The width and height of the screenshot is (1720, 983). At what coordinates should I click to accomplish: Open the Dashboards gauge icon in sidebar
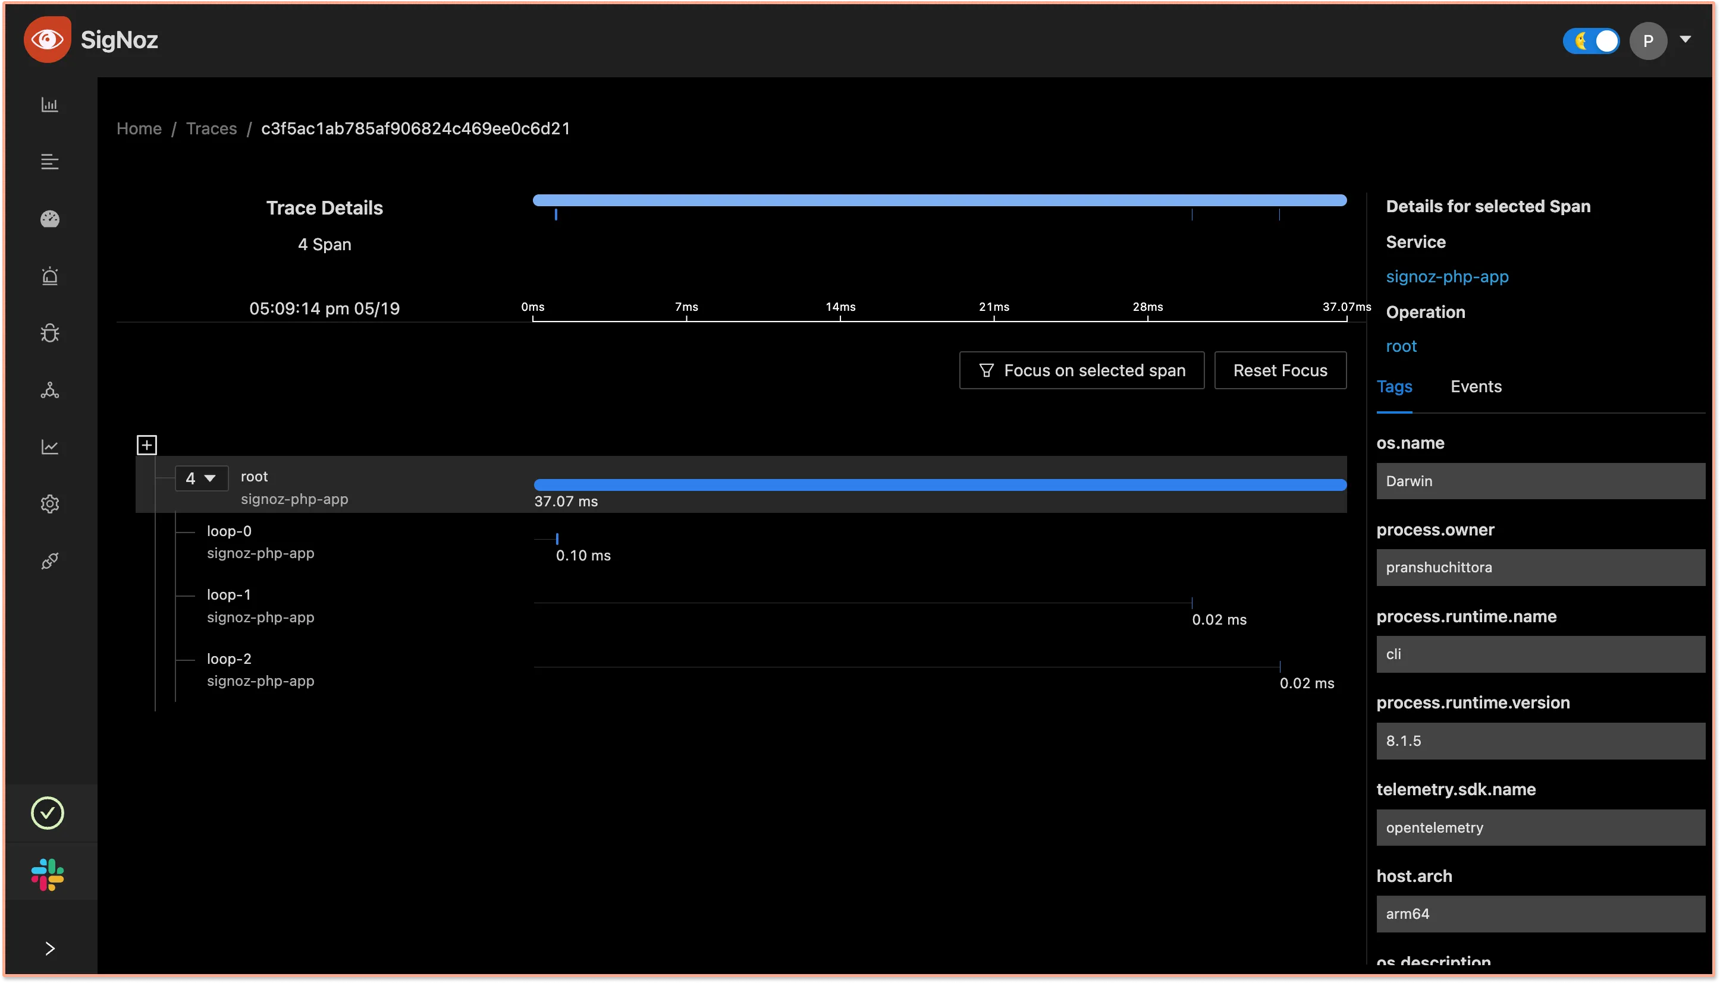pos(49,219)
